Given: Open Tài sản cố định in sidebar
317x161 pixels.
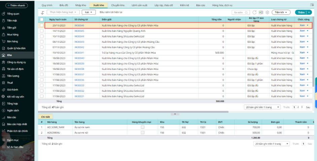Looking at the screenshot, I should pyautogui.click(x=15, y=69).
